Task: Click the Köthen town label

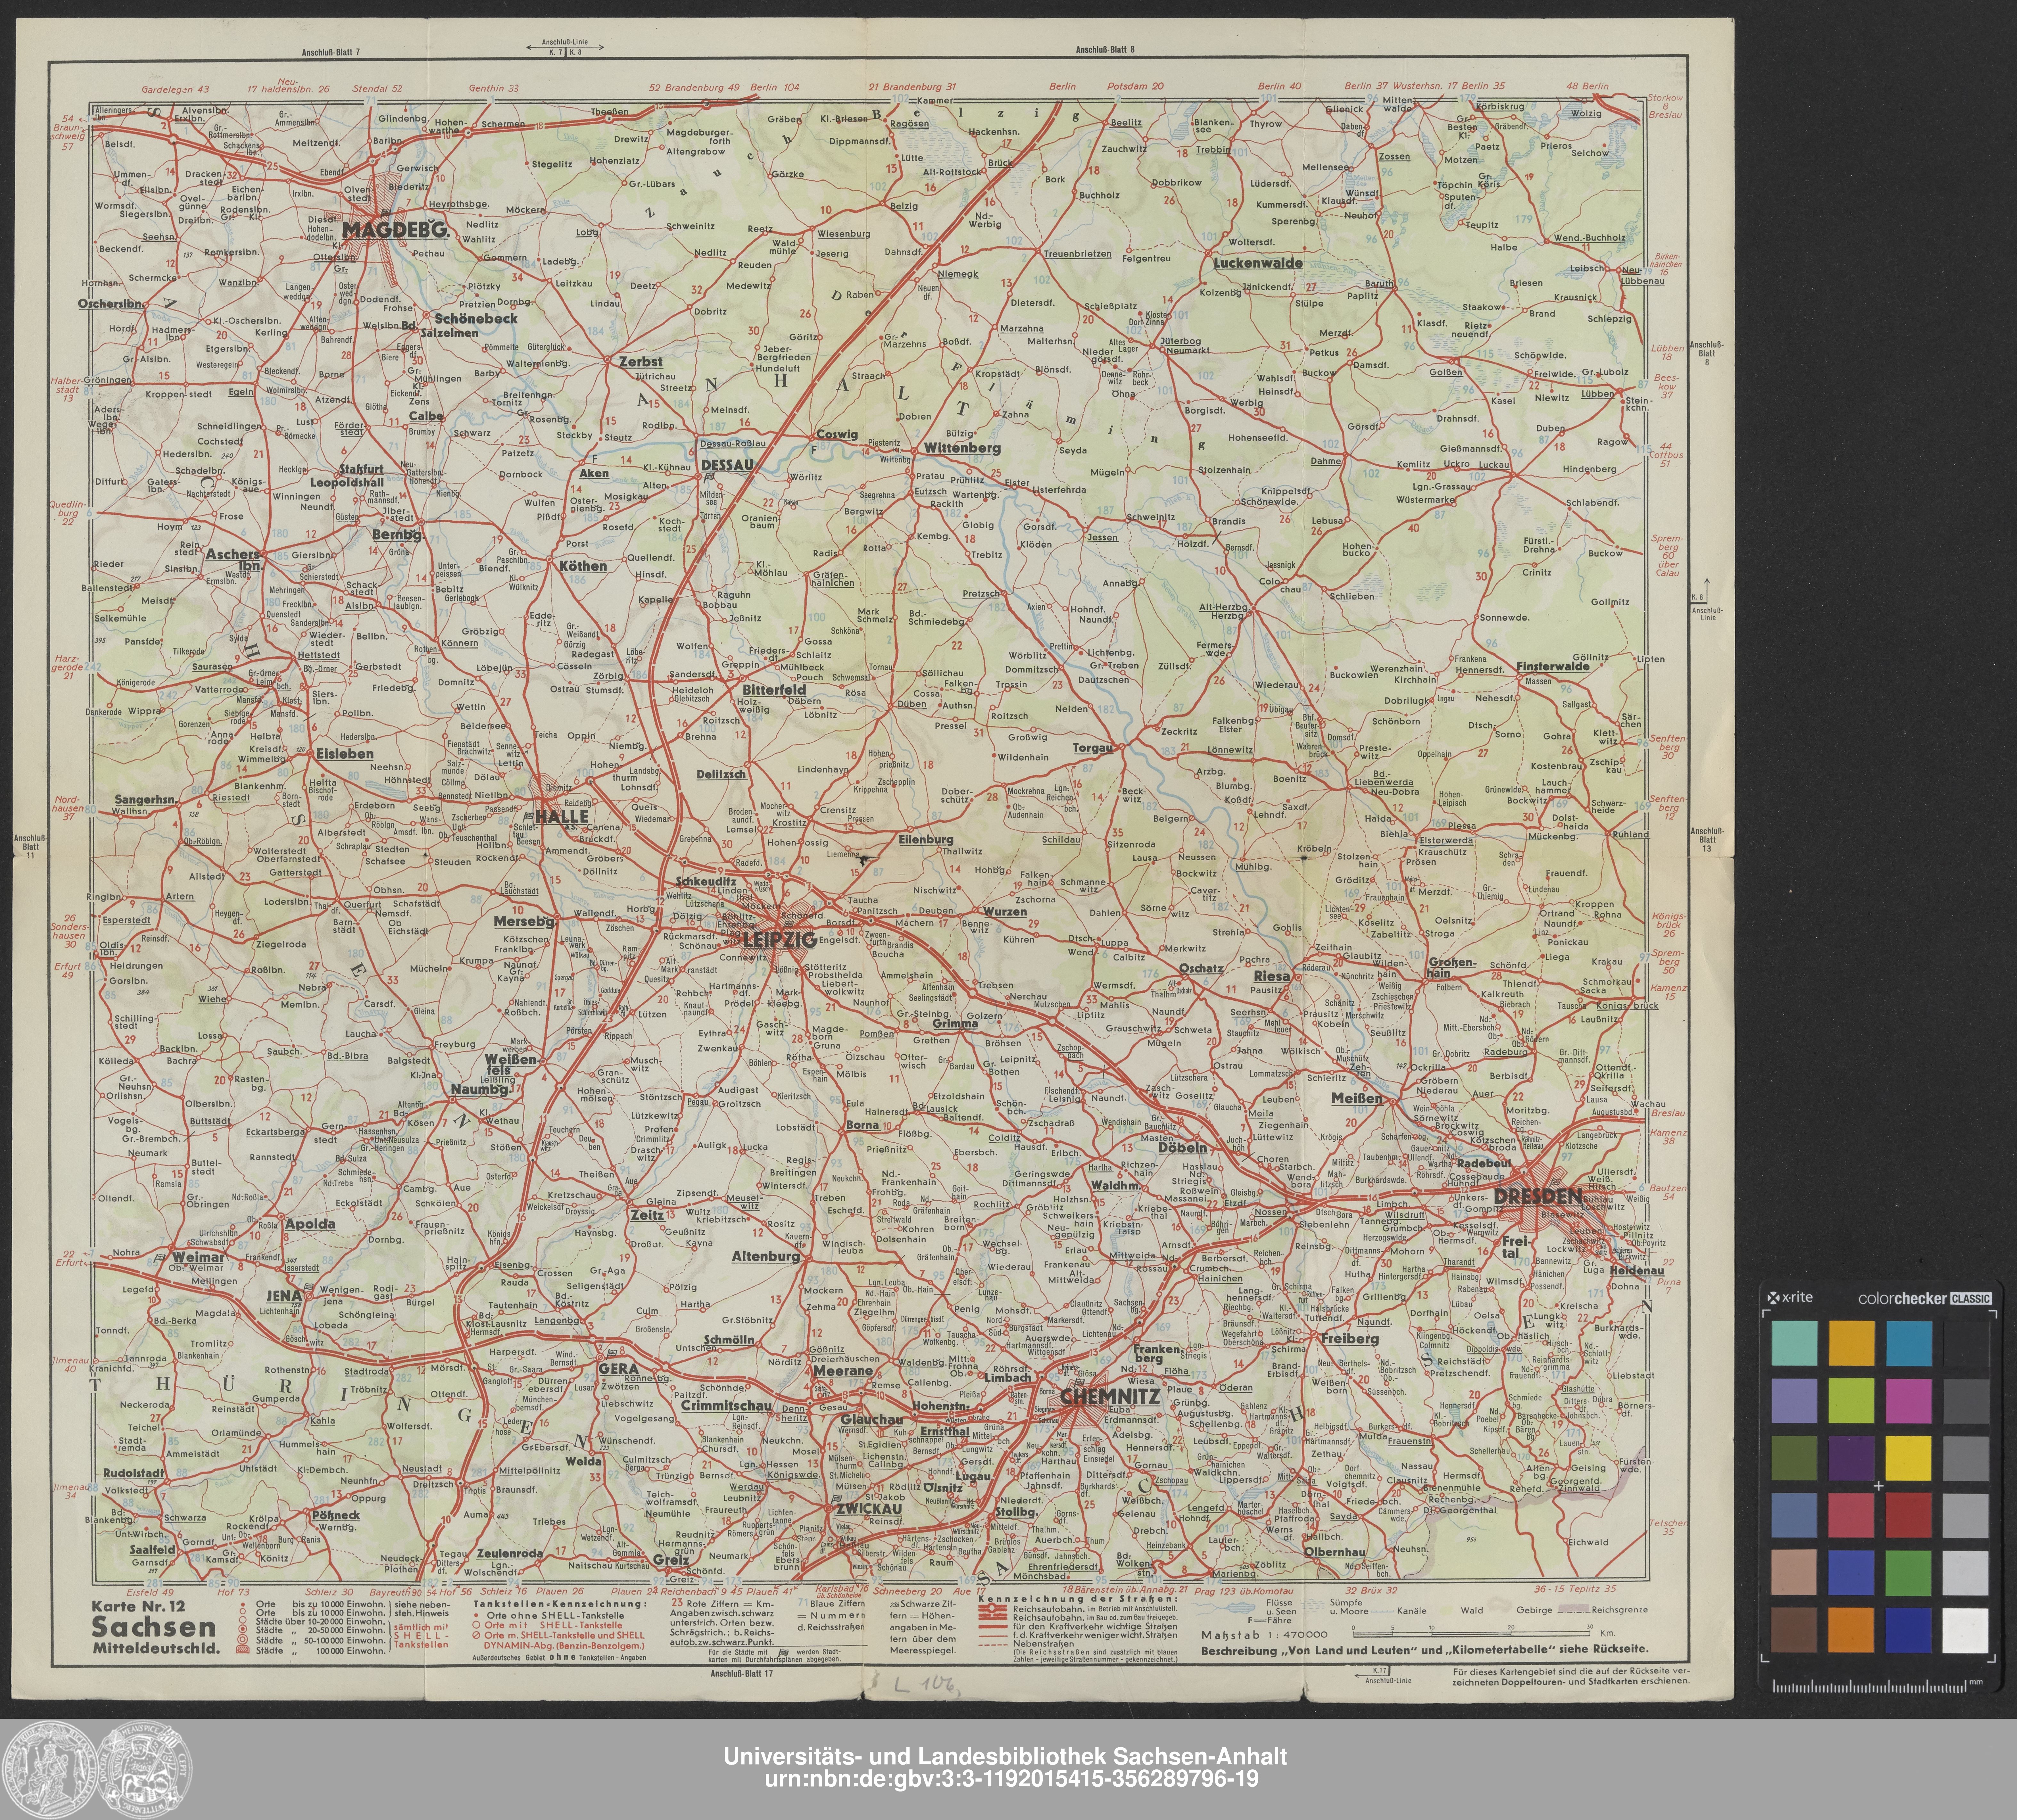Action: 583,566
